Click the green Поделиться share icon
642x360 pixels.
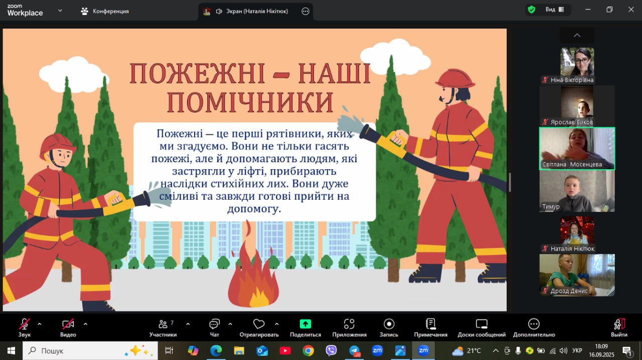coord(305,324)
